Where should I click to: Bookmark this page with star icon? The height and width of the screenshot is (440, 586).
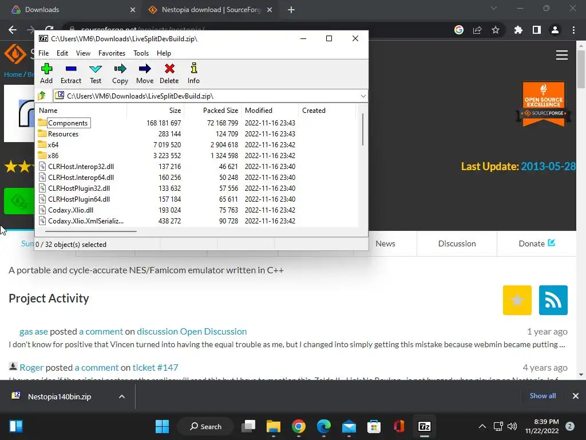pos(496,30)
